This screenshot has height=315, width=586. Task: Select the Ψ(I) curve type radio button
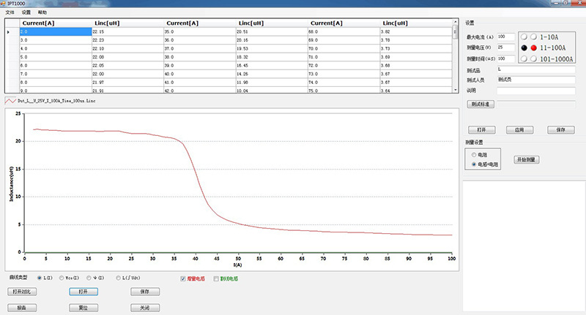[x=89, y=278]
